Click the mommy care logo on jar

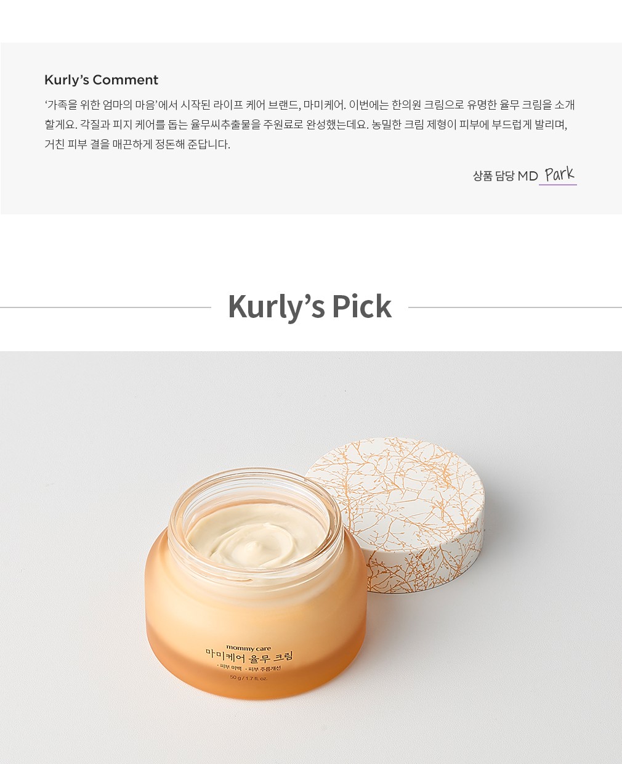(x=248, y=648)
